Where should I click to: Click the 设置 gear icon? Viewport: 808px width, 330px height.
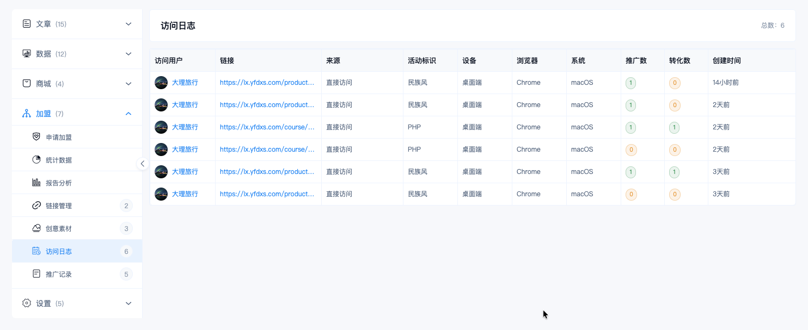click(27, 303)
